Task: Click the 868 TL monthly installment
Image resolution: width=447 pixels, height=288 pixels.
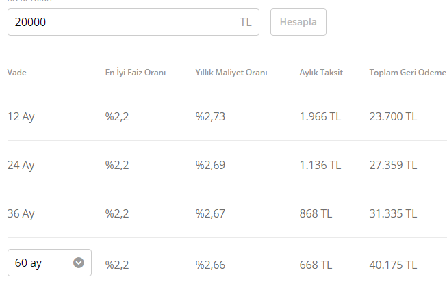Action: 316,213
